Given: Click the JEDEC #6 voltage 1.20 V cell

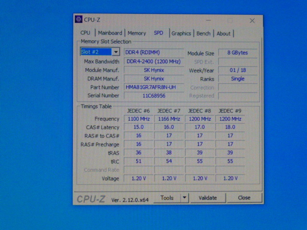Looking at the screenshot, I should point(139,178).
